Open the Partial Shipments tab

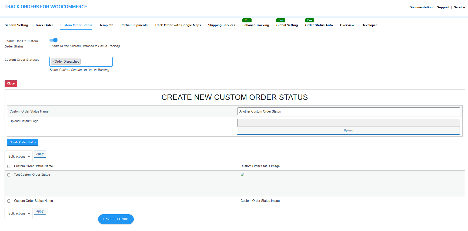pos(134,25)
